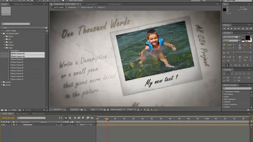Open the 1 View layout dropdown

(x=131, y=110)
